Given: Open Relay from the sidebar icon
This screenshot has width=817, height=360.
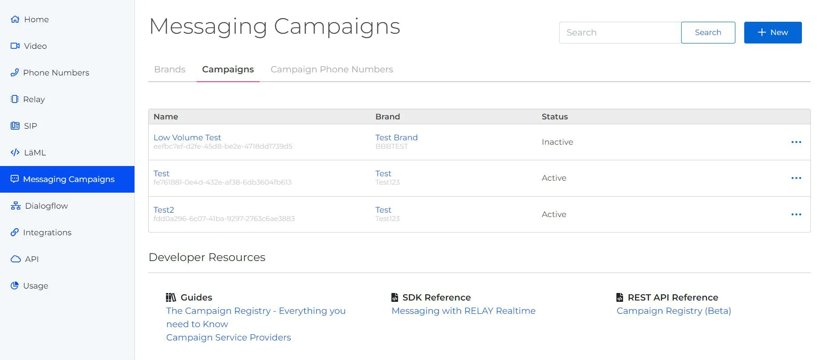Looking at the screenshot, I should click(x=15, y=99).
